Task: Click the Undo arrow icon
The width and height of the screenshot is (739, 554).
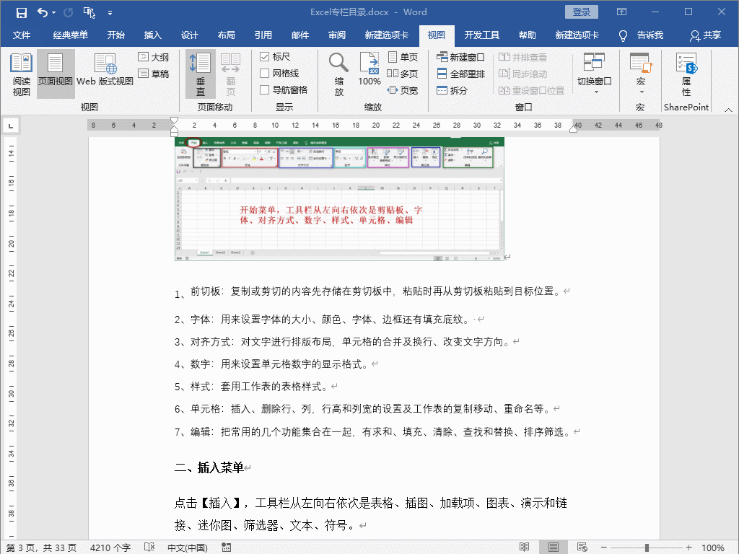Action: click(x=43, y=13)
